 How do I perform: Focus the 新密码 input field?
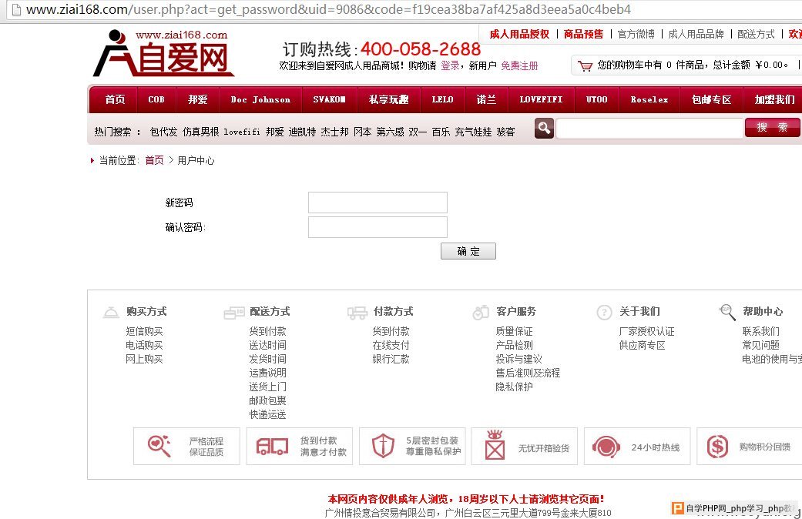click(x=378, y=203)
